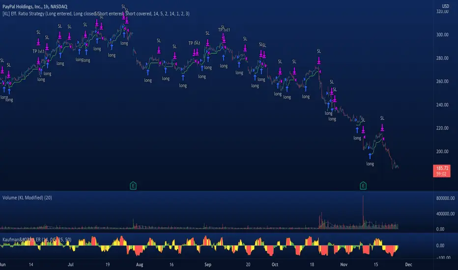Click the 240.00 price axis label
Image resolution: width=458 pixels, height=270 pixels.
click(x=442, y=105)
